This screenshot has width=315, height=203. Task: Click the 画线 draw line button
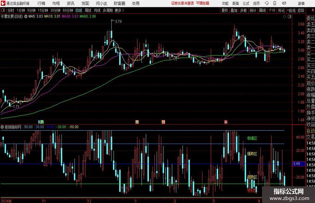point(262,10)
